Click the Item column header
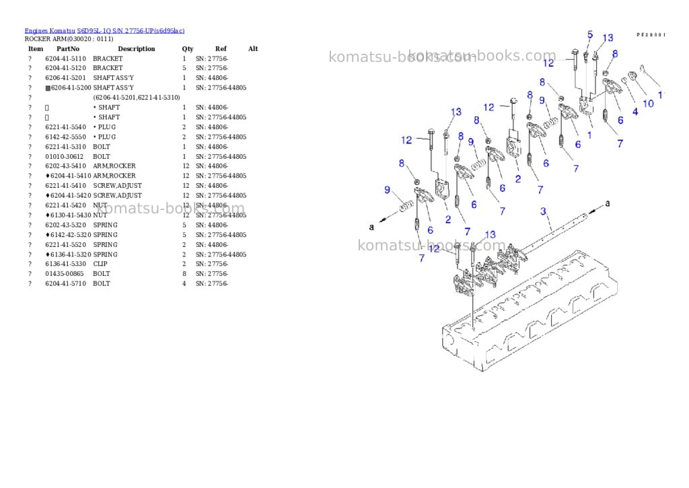Screen dimensions: 689x488 click(x=36, y=48)
